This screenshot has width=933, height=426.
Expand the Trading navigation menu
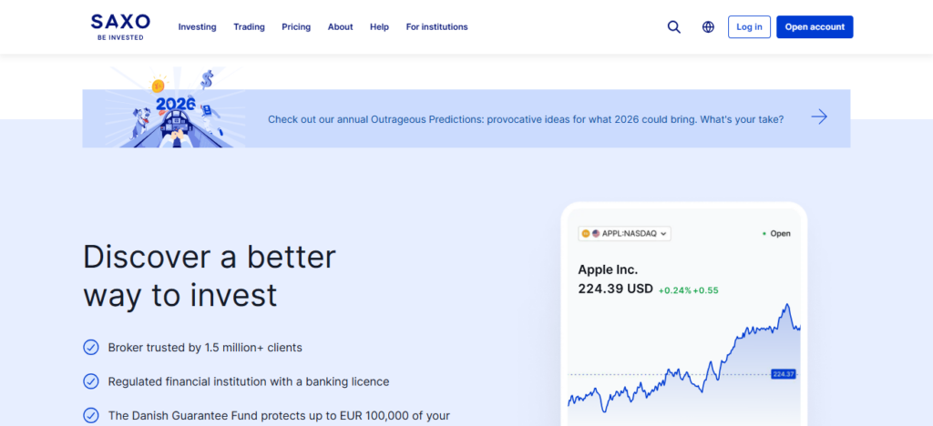(x=249, y=27)
